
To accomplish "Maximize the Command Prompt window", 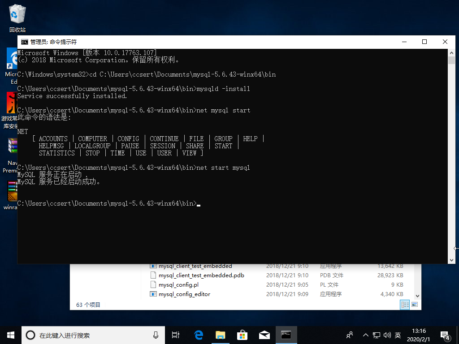I will pyautogui.click(x=424, y=42).
